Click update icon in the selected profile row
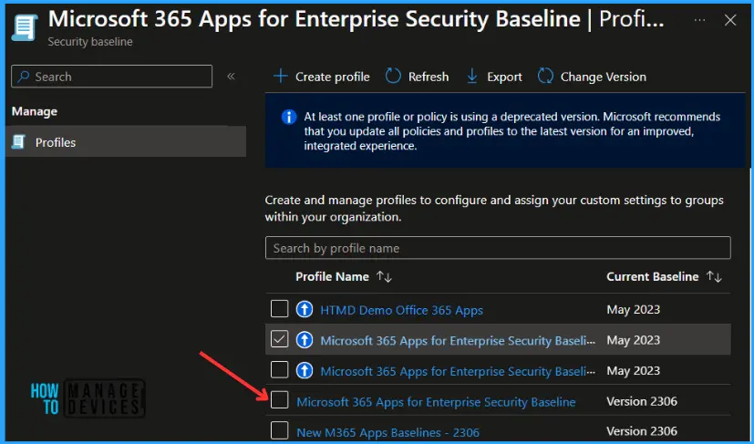The image size is (754, 444). point(305,340)
